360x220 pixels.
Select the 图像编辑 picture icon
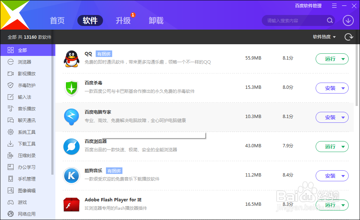coord(11,190)
